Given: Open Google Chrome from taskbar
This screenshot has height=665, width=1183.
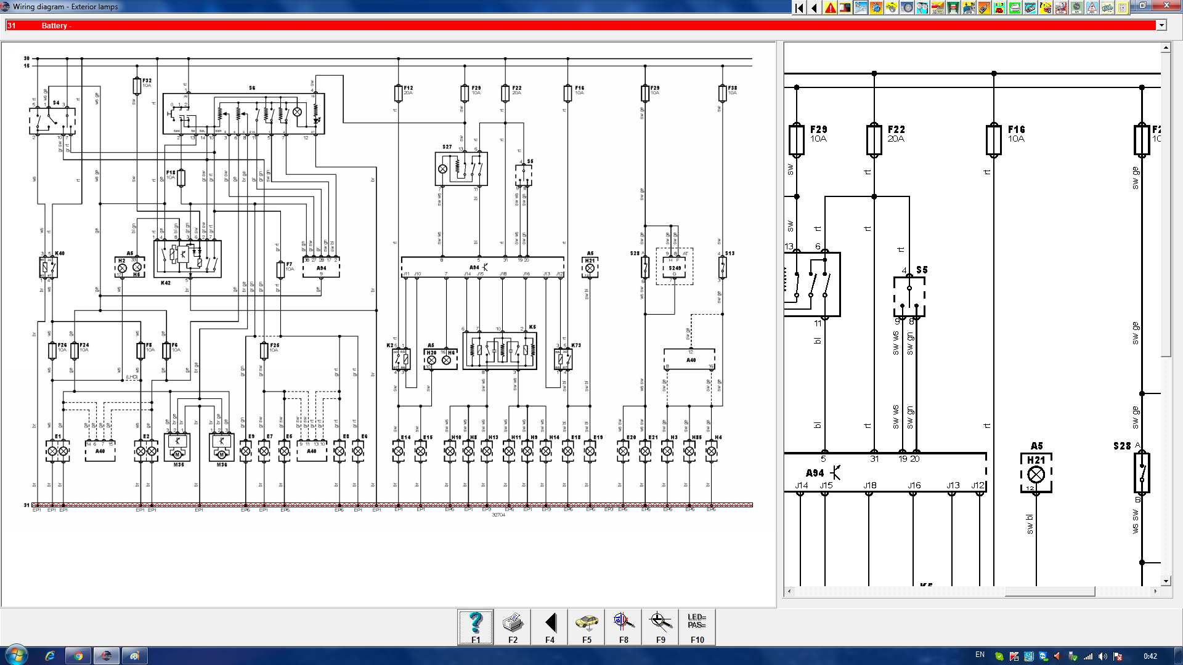Looking at the screenshot, I should pos(78,656).
